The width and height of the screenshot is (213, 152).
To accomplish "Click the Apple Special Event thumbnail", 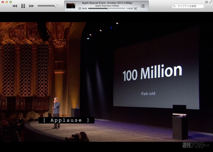I will [x=71, y=6].
